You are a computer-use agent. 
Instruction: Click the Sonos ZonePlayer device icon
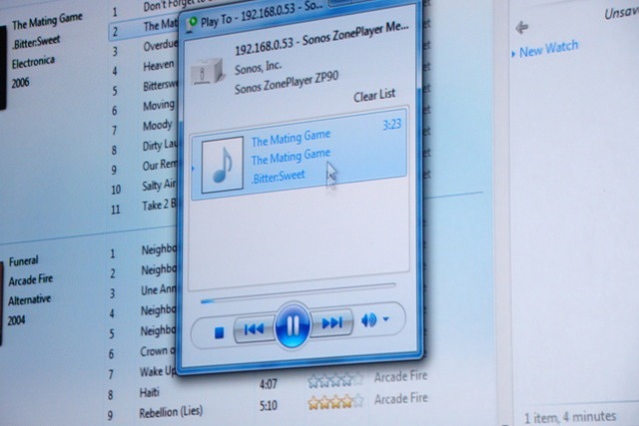[x=208, y=71]
